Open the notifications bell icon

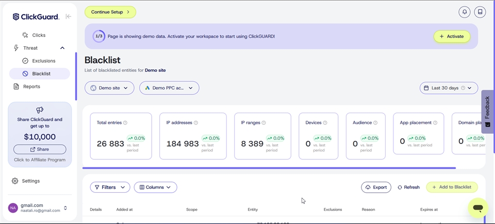[465, 12]
